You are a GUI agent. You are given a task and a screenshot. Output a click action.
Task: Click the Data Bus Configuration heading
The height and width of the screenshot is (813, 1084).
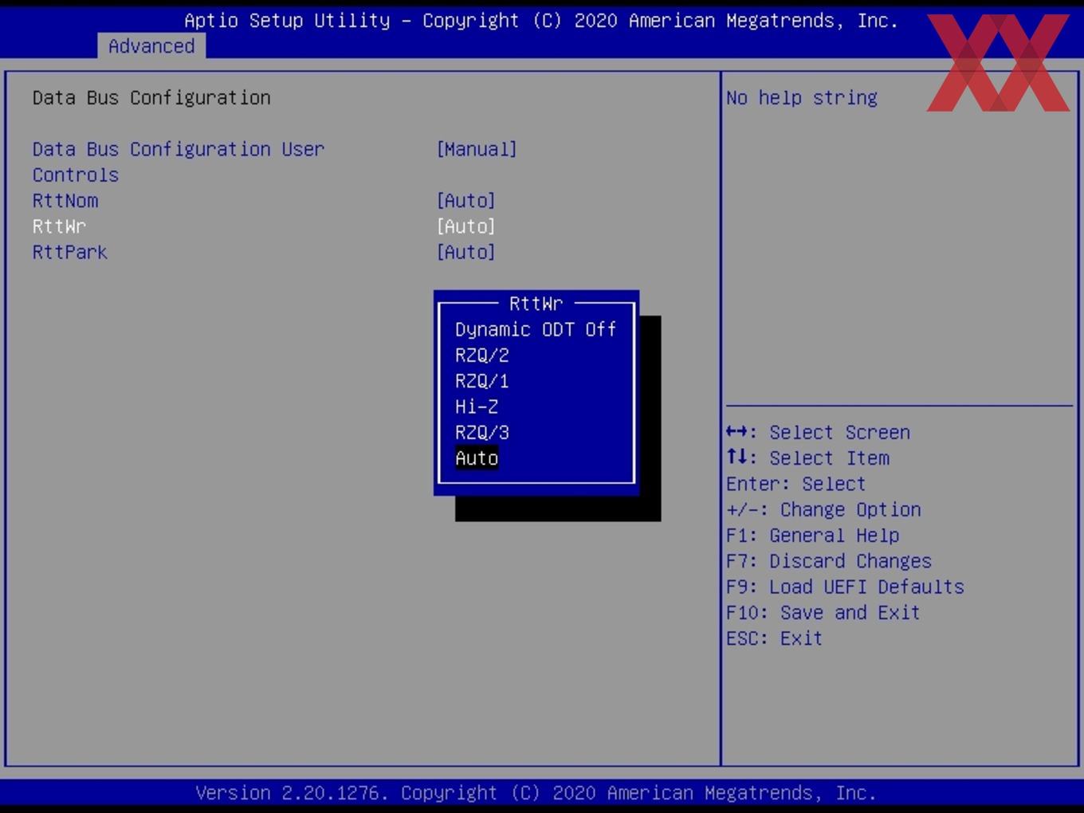click(x=151, y=97)
